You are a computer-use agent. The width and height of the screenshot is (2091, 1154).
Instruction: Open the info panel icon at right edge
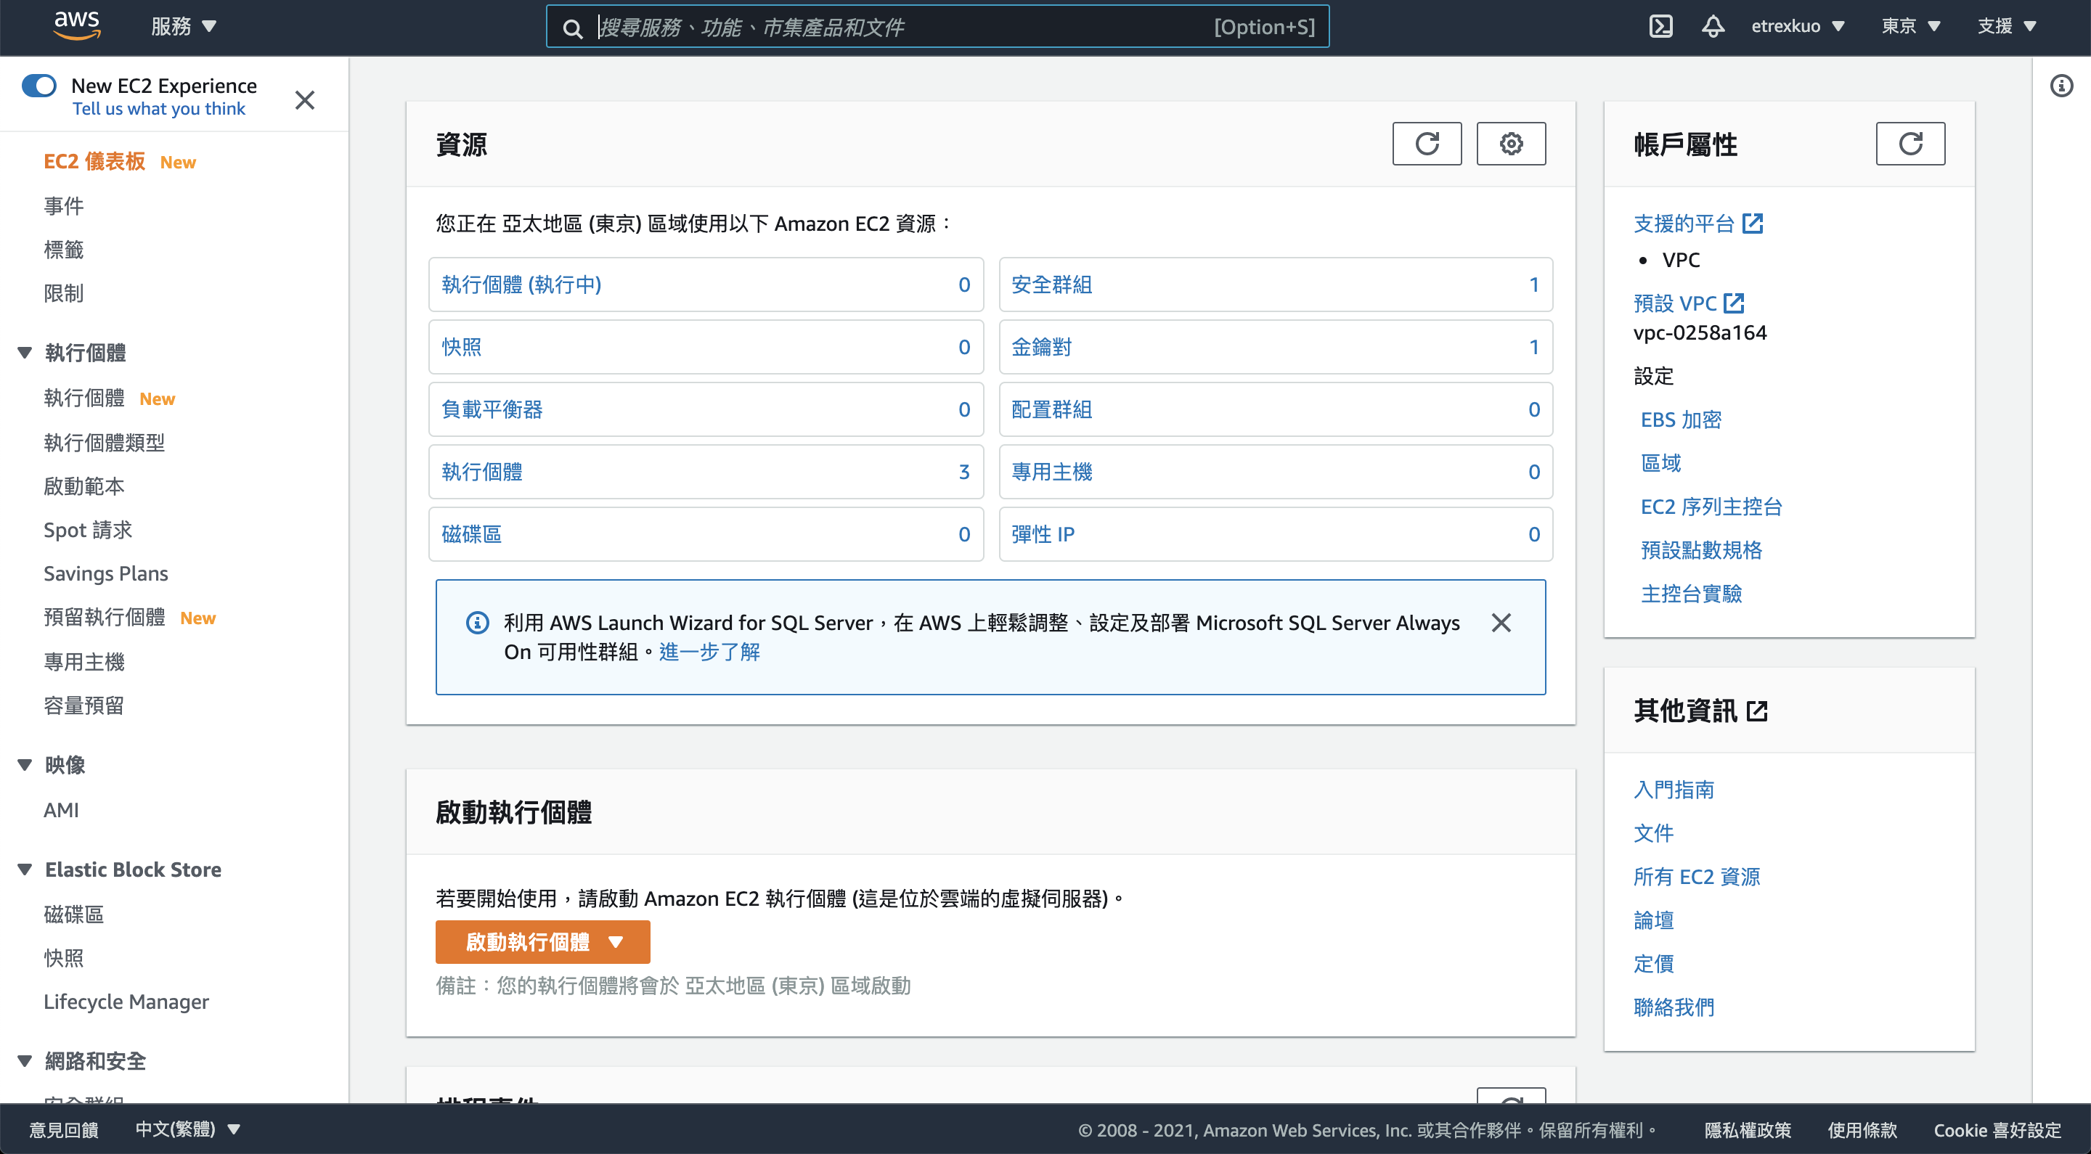(2062, 85)
